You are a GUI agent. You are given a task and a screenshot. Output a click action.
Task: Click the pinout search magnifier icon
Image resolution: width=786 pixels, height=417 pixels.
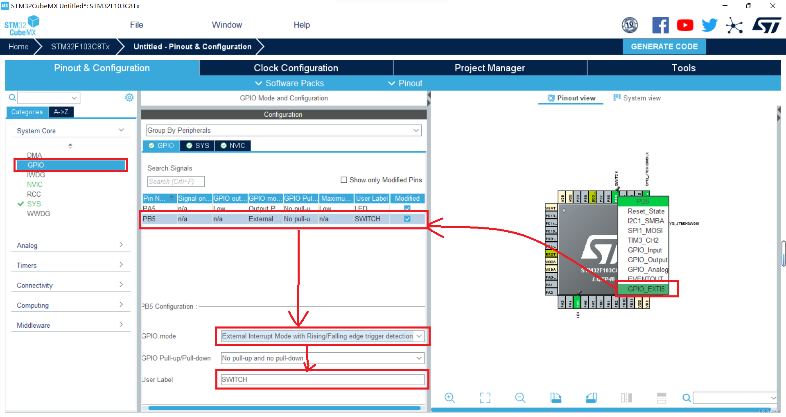687,398
